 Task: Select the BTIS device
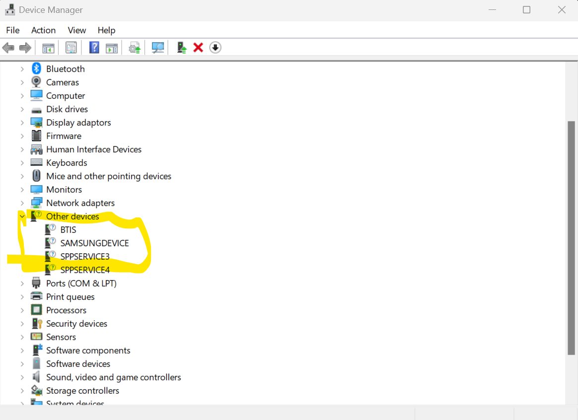click(68, 230)
